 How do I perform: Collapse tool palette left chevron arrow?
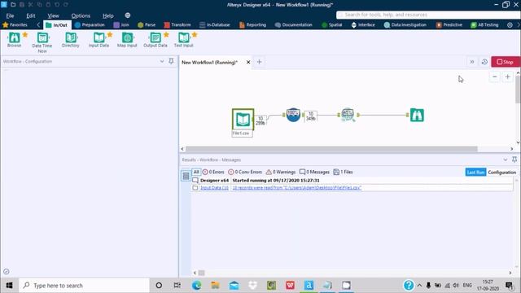(38, 25)
